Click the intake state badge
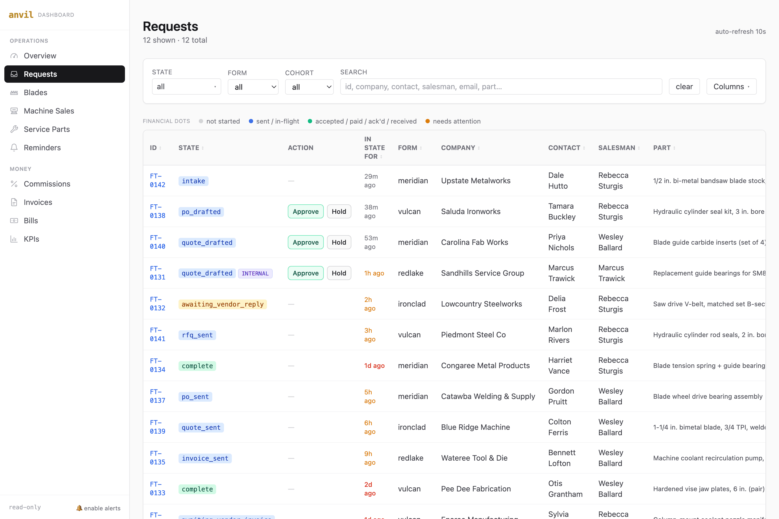Image resolution: width=779 pixels, height=519 pixels. 193,181
